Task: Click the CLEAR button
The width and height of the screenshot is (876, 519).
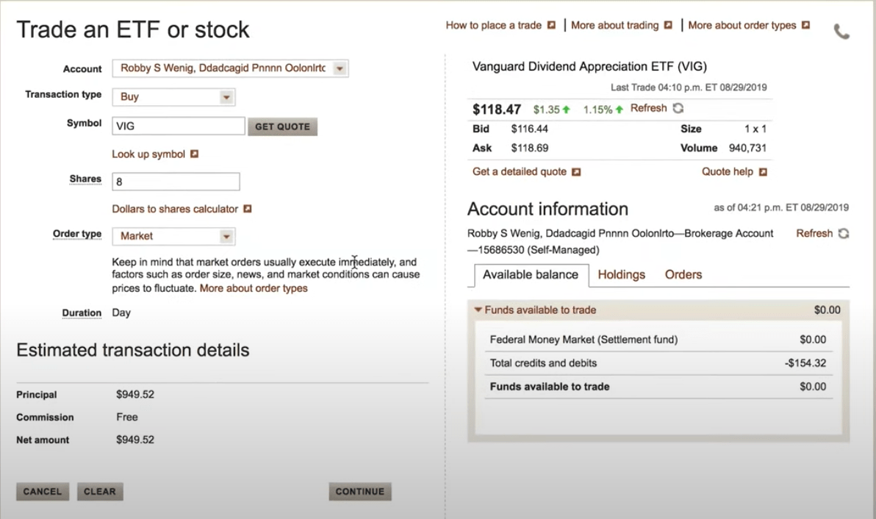Action: tap(100, 492)
